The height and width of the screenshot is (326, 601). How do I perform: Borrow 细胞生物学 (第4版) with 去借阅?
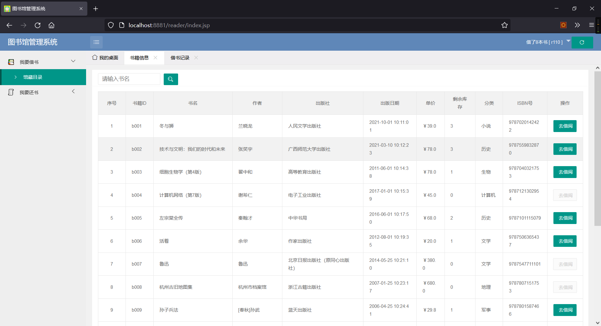pos(565,172)
